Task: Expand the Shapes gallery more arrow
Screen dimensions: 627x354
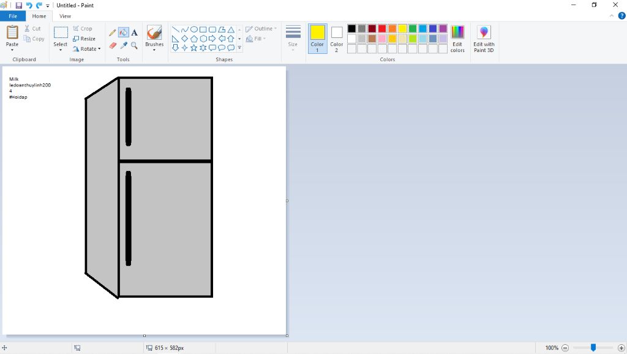Action: point(239,48)
